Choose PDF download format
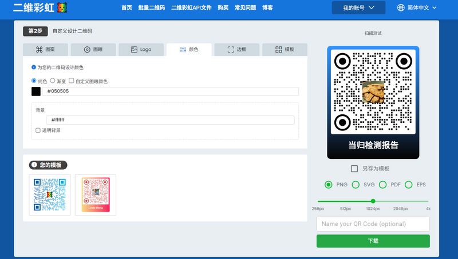This screenshot has height=259, width=458. pos(382,185)
